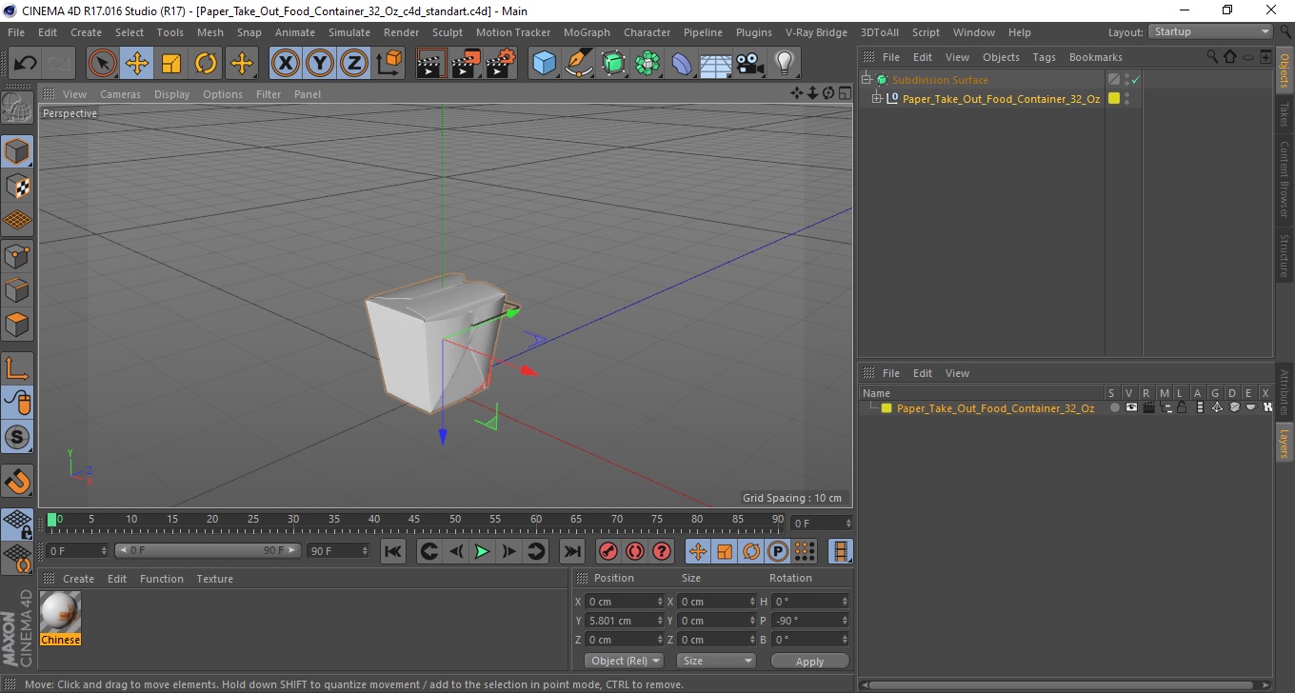Open V-Ray Bridge menu
This screenshot has width=1295, height=693.
(816, 32)
